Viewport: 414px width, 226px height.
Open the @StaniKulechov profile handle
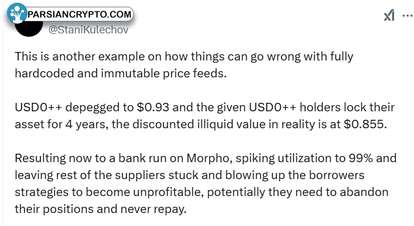click(x=89, y=30)
